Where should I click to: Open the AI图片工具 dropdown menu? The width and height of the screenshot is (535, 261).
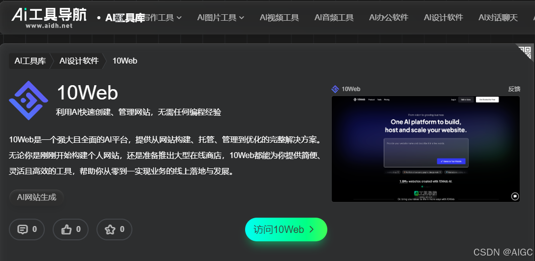tap(220, 17)
